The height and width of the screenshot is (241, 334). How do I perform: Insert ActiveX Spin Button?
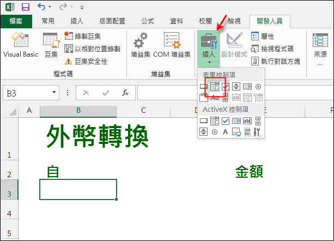203,132
